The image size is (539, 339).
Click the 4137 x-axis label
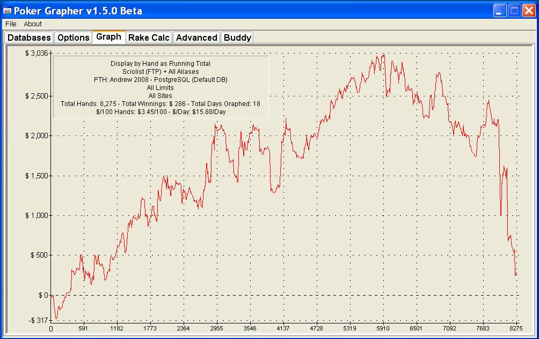[282, 329]
